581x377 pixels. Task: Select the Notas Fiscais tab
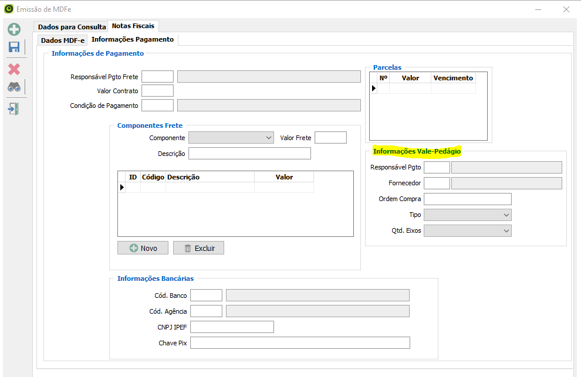[133, 26]
